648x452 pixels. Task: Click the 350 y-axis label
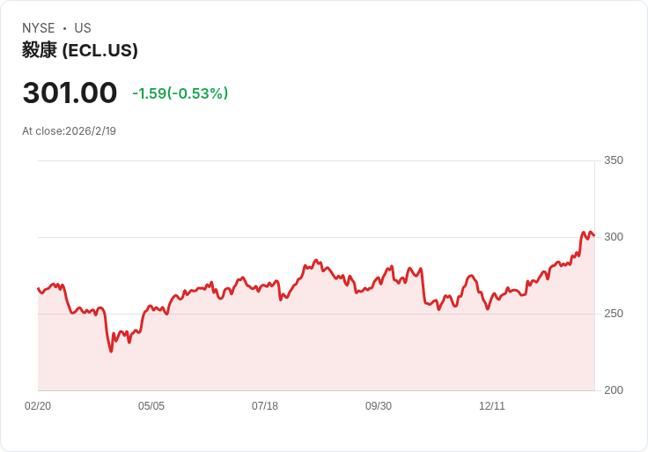pyautogui.click(x=613, y=160)
